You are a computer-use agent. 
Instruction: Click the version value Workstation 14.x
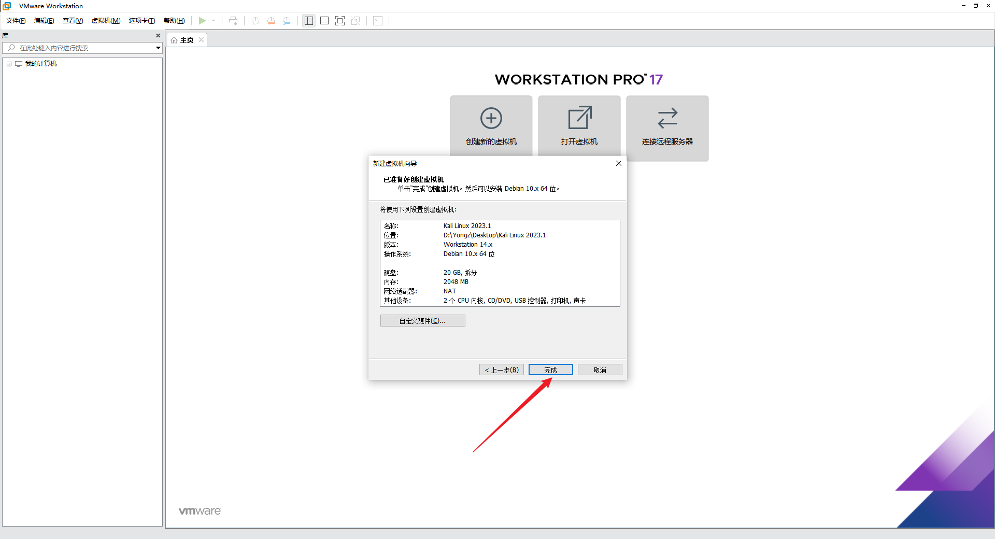[x=468, y=245]
